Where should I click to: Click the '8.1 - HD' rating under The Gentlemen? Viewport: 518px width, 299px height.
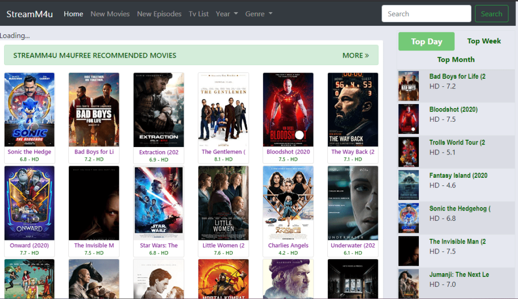pyautogui.click(x=223, y=160)
